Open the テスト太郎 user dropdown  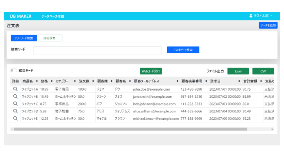[261, 16]
